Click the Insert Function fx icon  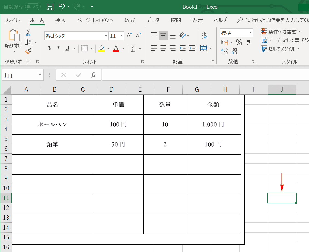coord(93,75)
